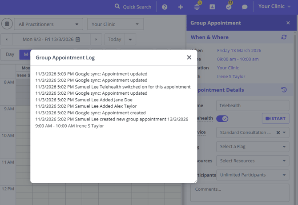The width and height of the screenshot is (298, 205).
Task: Click the refresh icon in When & Where
Action: 284,37
